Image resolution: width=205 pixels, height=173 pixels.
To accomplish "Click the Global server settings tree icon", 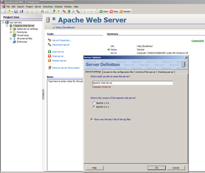I will tap(14, 29).
